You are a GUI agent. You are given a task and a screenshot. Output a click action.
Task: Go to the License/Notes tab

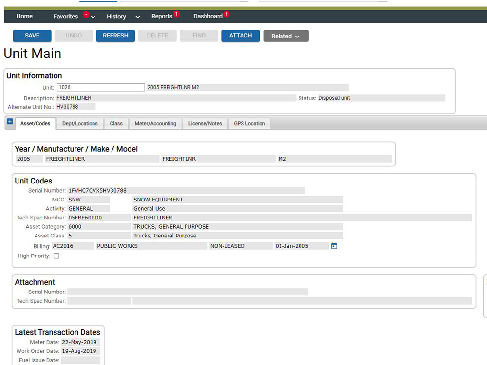pos(205,124)
